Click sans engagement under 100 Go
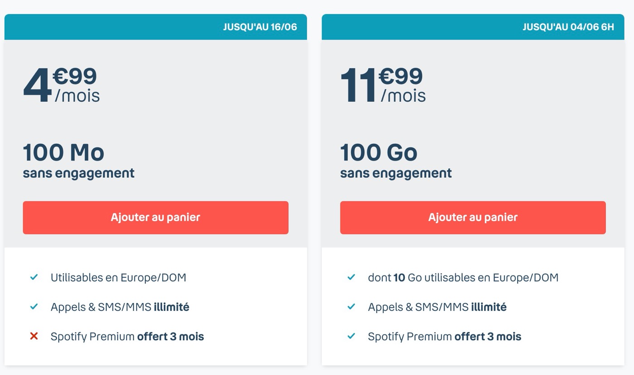 [396, 173]
